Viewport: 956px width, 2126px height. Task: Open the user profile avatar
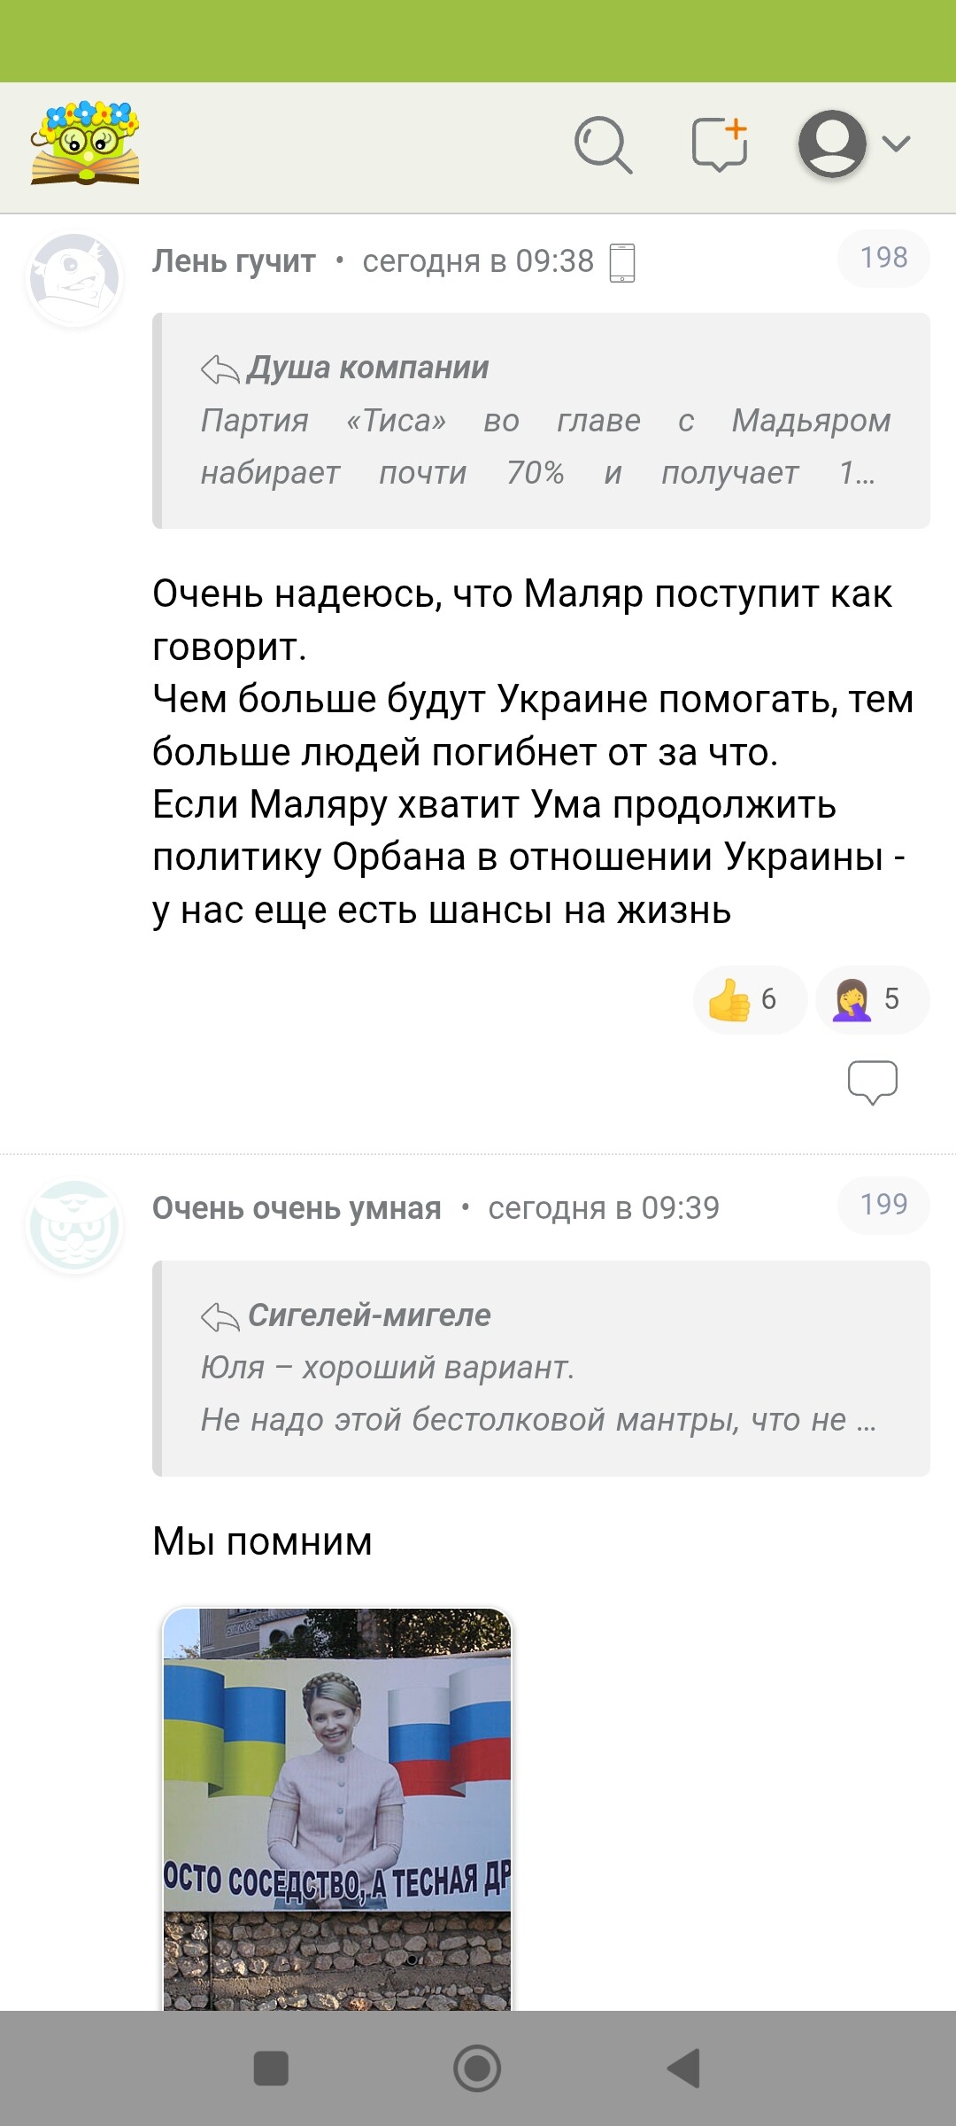[x=831, y=144]
